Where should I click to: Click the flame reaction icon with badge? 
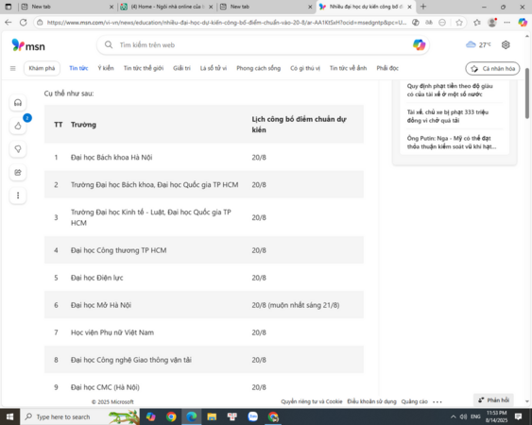(18, 126)
